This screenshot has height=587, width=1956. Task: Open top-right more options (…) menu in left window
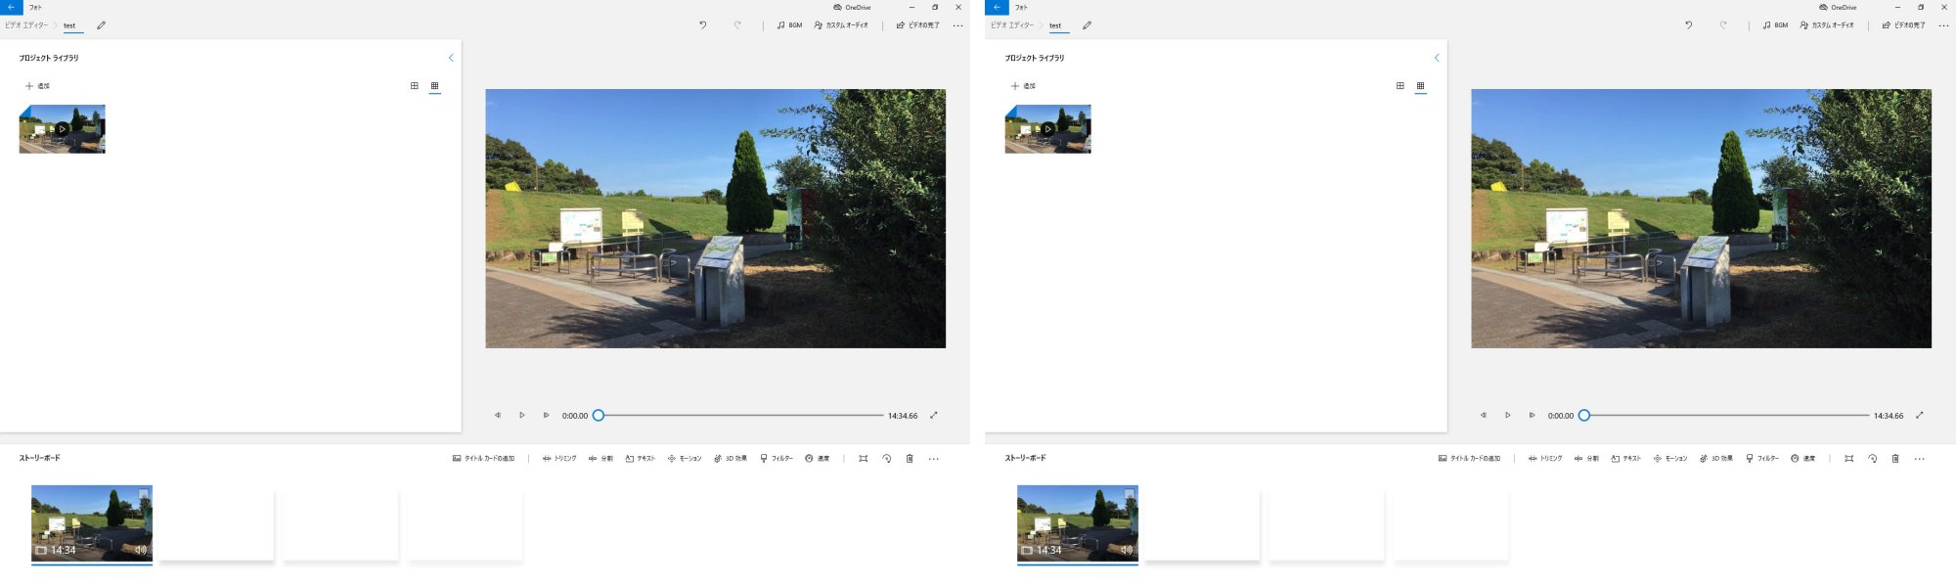click(x=957, y=25)
